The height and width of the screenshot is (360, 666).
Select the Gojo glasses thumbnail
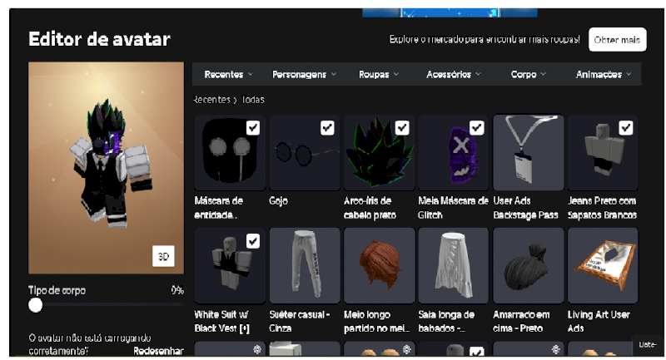coord(305,153)
